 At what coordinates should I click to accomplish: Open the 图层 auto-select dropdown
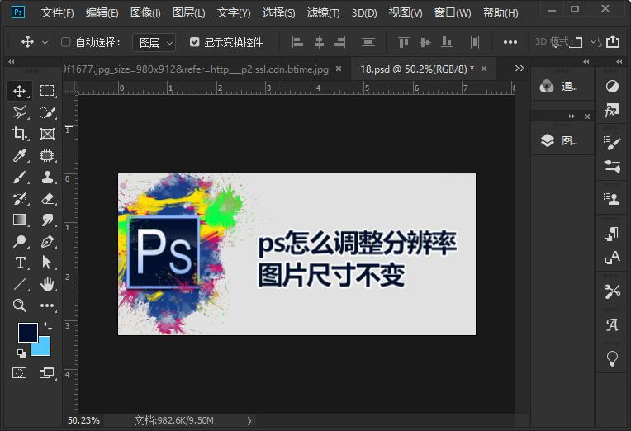point(154,42)
